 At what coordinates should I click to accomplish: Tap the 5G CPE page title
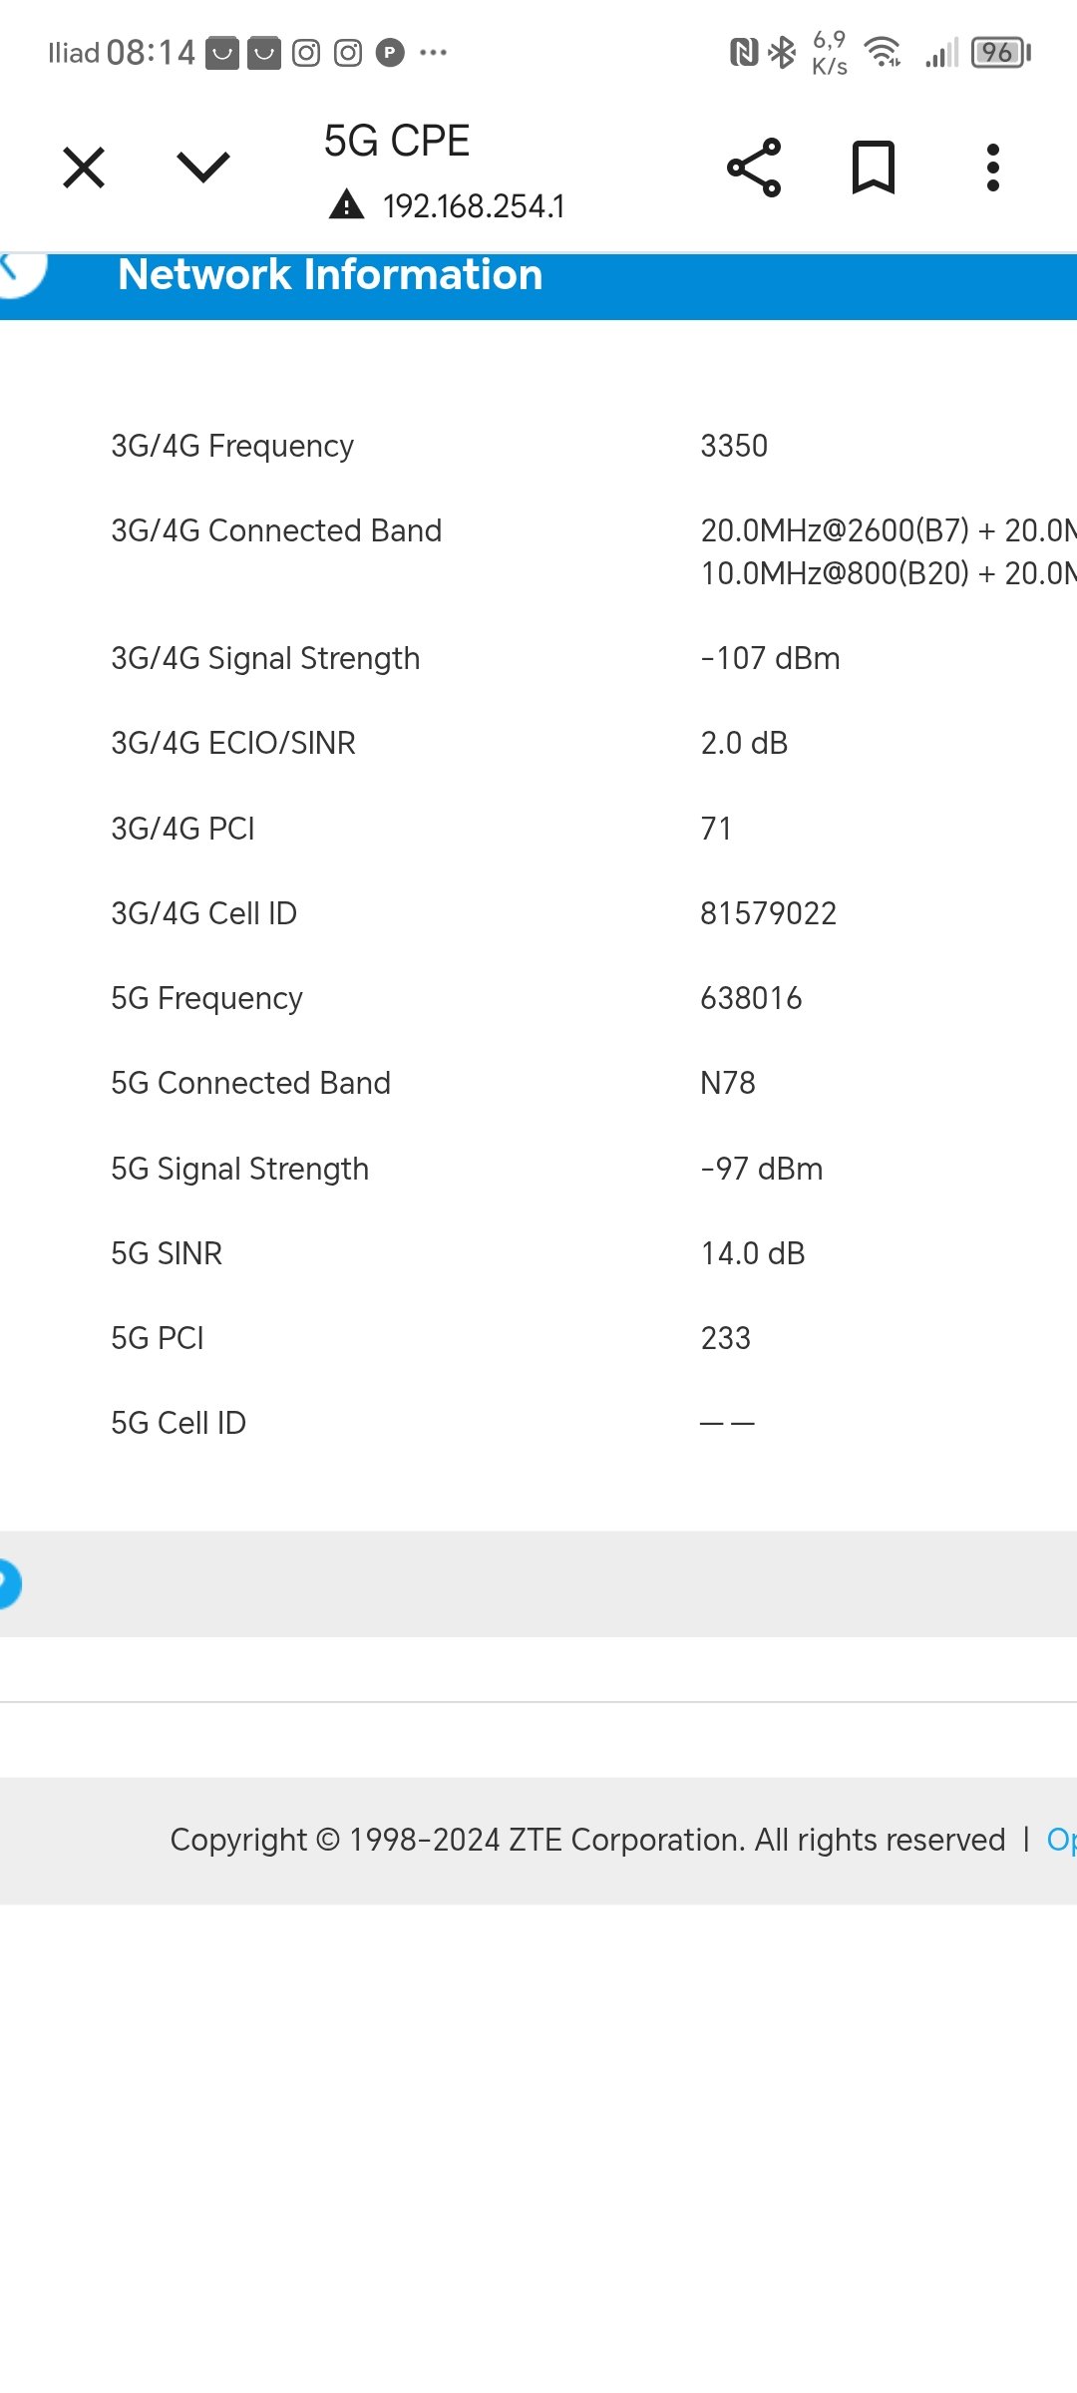[397, 142]
